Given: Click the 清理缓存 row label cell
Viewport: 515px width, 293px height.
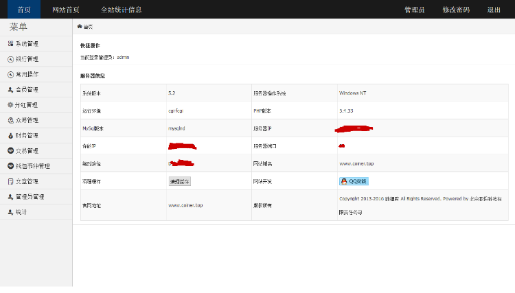Looking at the screenshot, I should 124,181.
